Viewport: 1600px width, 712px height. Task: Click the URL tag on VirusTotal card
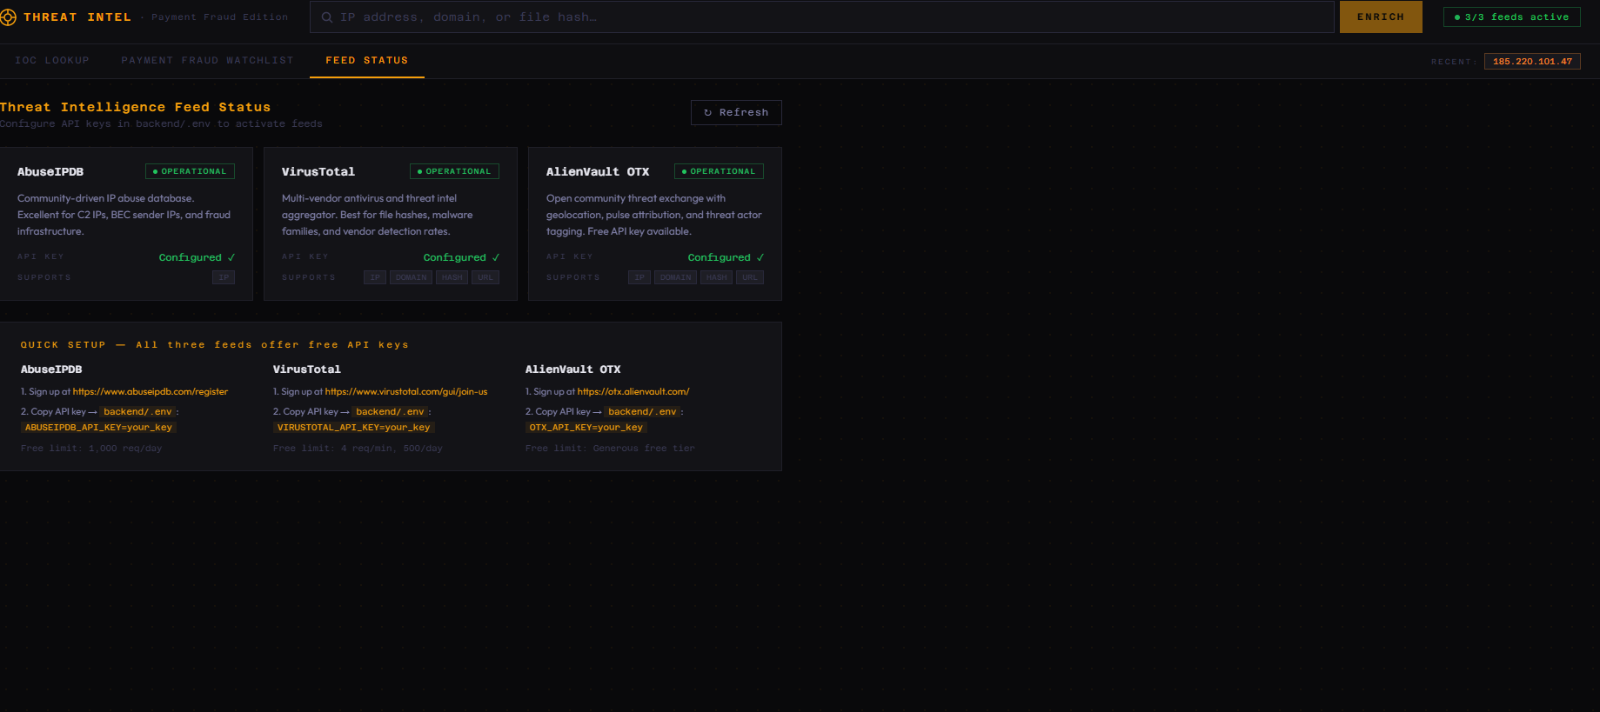coord(485,277)
